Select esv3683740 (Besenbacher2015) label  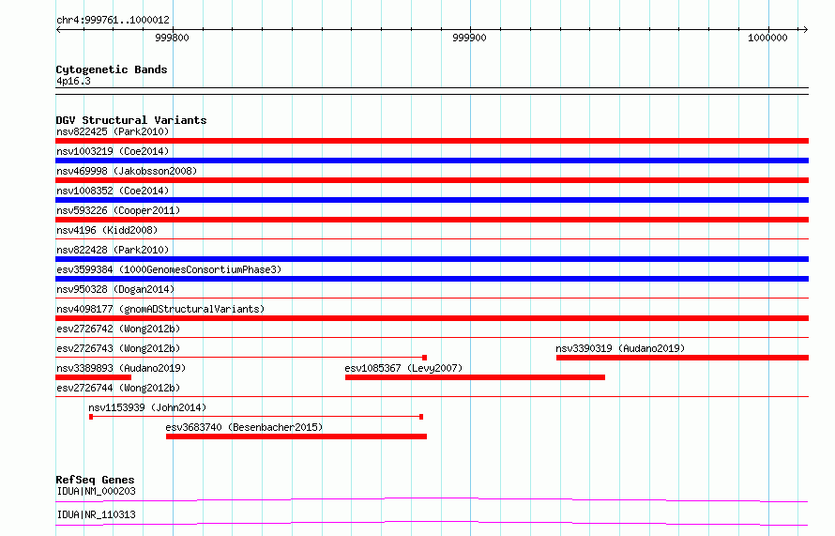[x=244, y=427]
